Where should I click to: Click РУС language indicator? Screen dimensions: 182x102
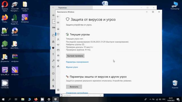(x=164, y=99)
